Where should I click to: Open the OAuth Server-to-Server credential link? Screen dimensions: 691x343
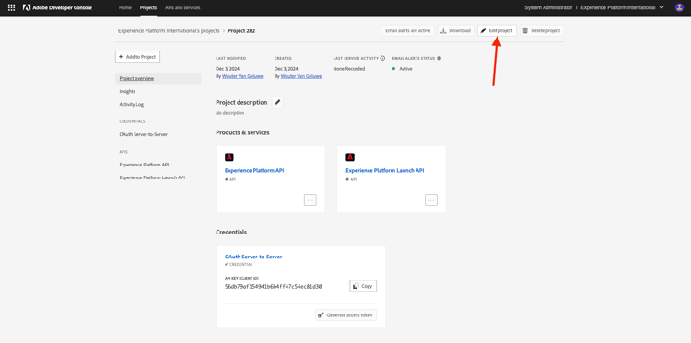(x=253, y=257)
